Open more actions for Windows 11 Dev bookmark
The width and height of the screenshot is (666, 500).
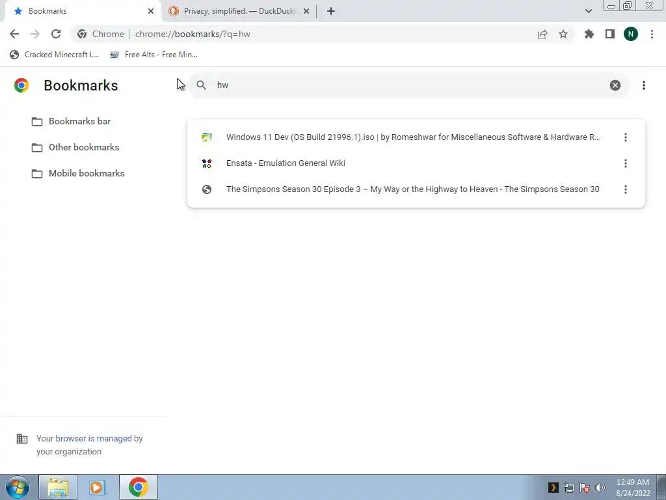coord(625,137)
